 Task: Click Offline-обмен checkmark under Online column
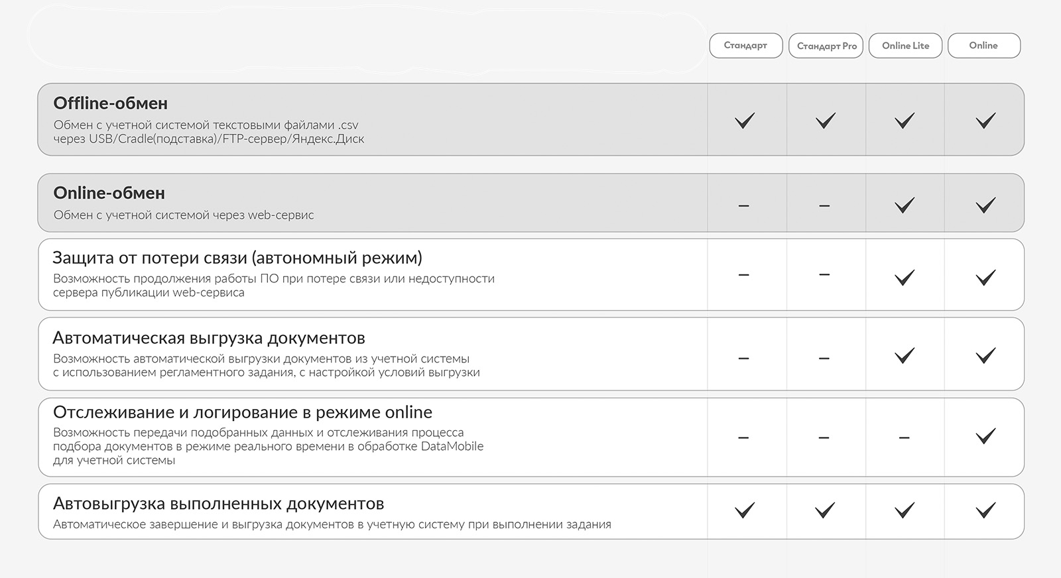[985, 121]
